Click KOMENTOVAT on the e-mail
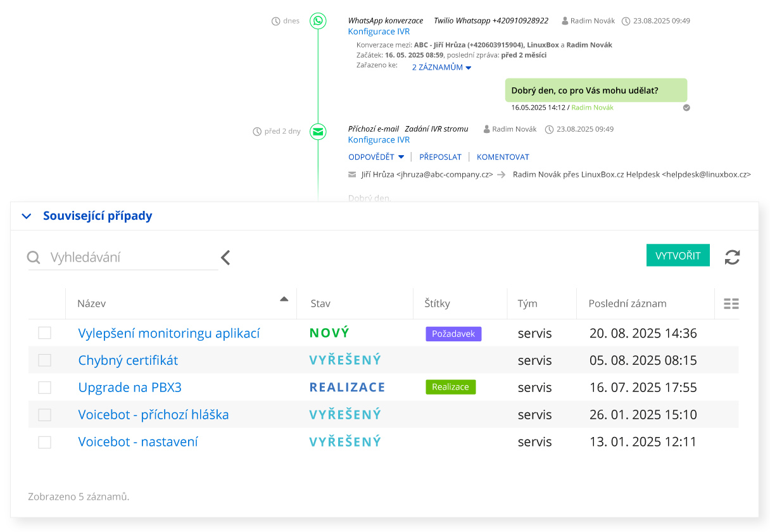This screenshot has height=532, width=770. coord(503,157)
